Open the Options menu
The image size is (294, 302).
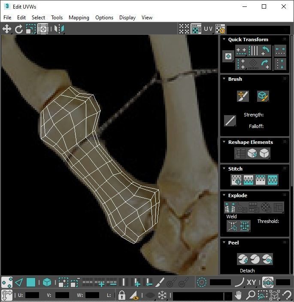pos(104,18)
